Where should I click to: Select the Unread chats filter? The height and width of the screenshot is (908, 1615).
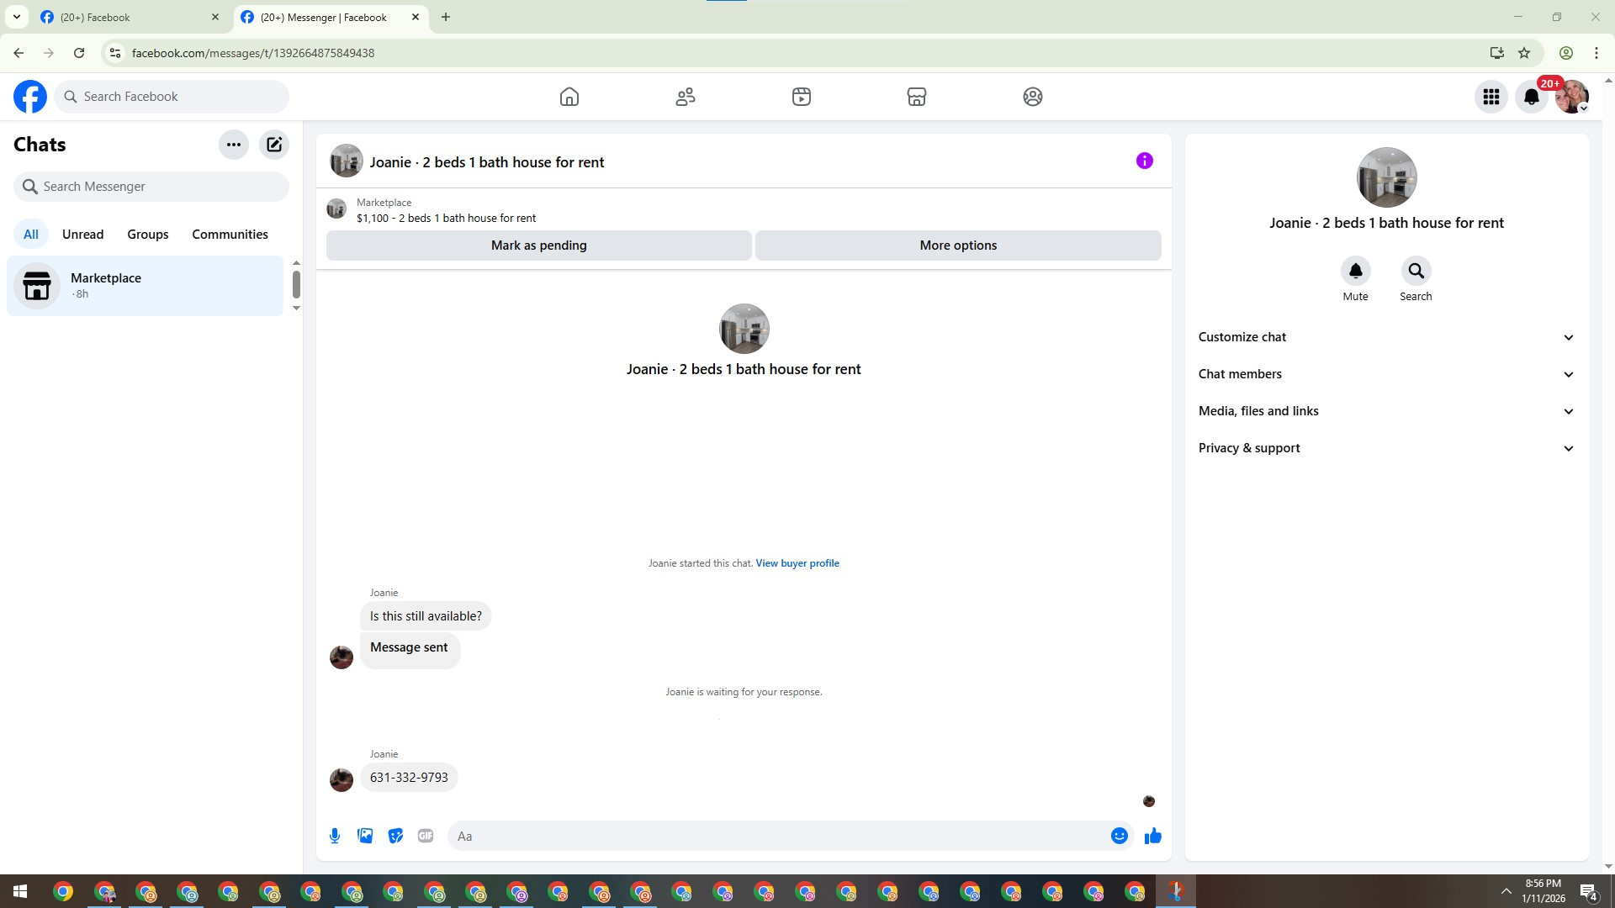pos(83,235)
